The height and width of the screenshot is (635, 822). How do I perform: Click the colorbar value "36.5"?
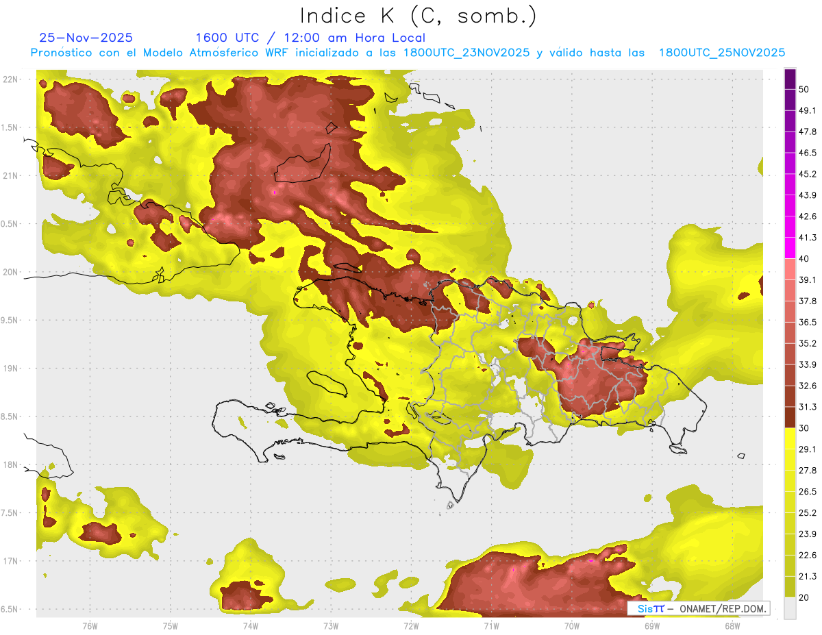coord(808,322)
